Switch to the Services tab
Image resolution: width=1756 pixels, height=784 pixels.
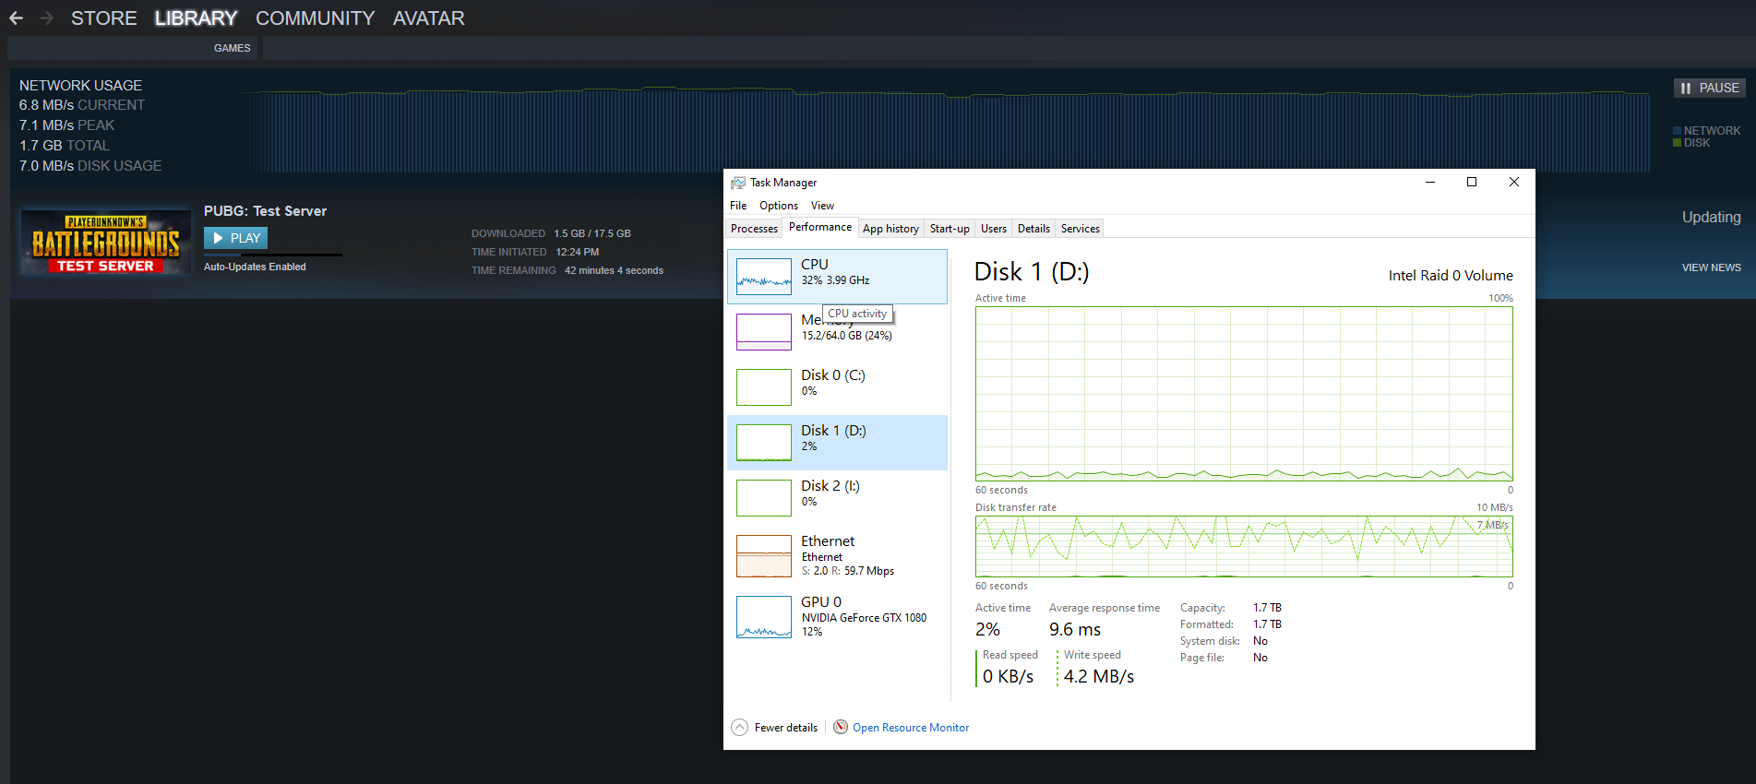tap(1080, 229)
